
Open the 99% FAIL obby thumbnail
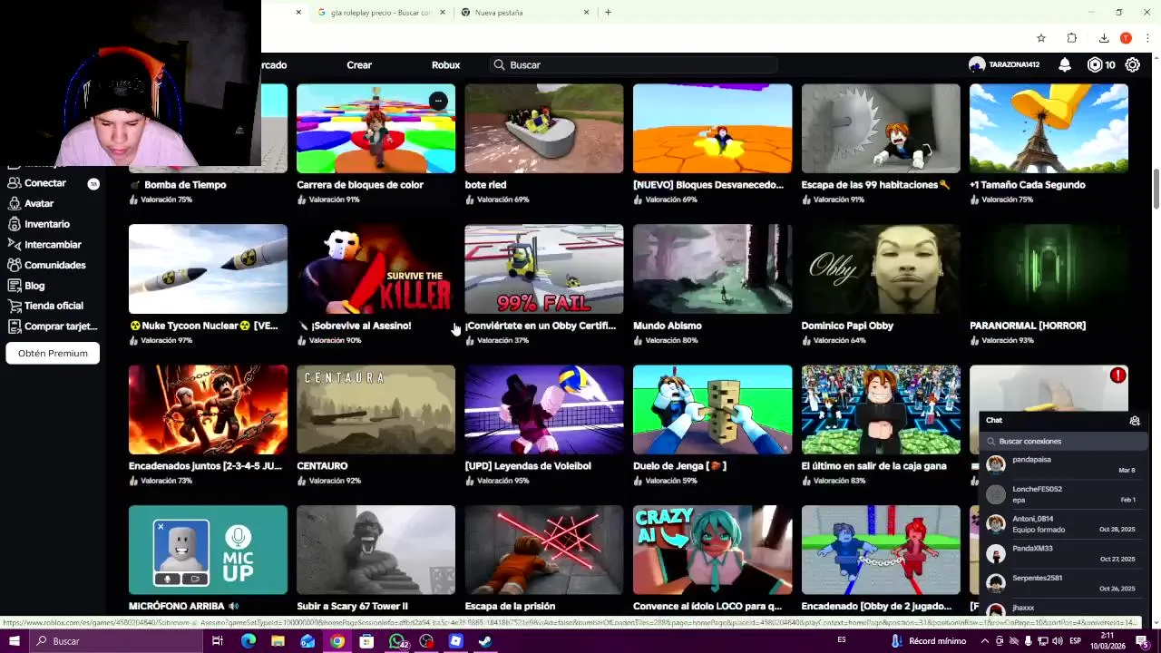(544, 268)
